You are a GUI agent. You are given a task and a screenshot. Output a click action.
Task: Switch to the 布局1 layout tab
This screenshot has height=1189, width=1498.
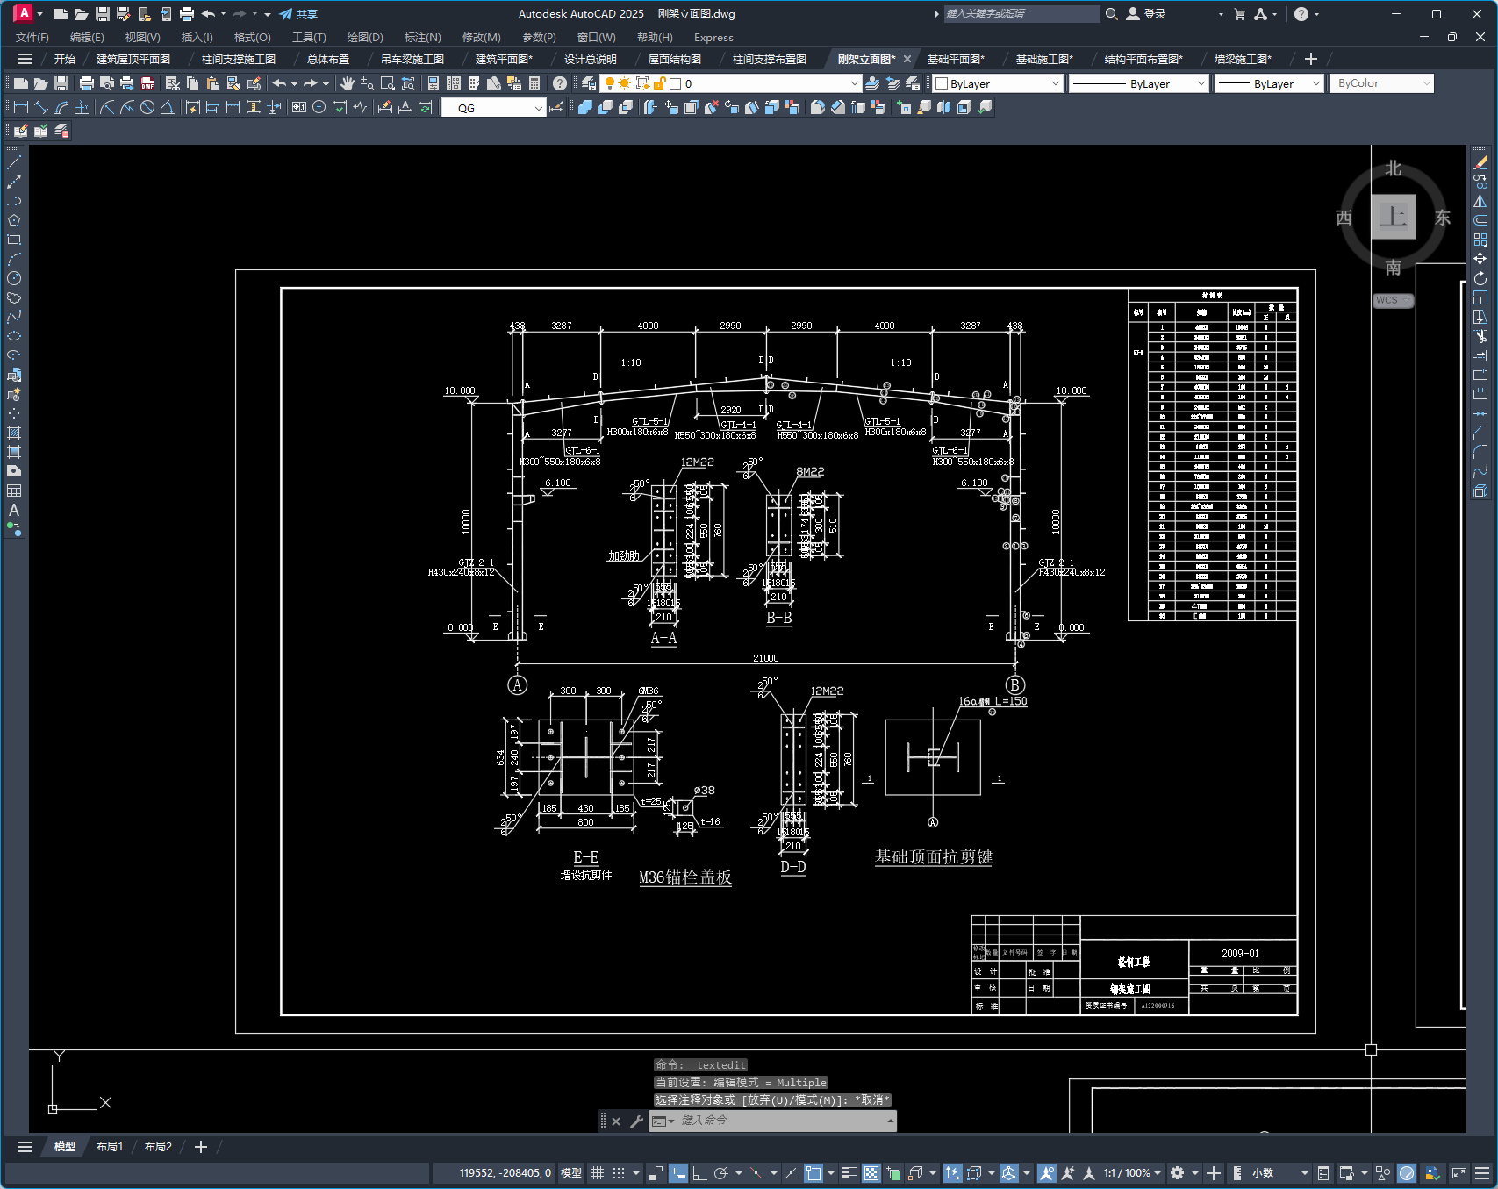pos(110,1147)
